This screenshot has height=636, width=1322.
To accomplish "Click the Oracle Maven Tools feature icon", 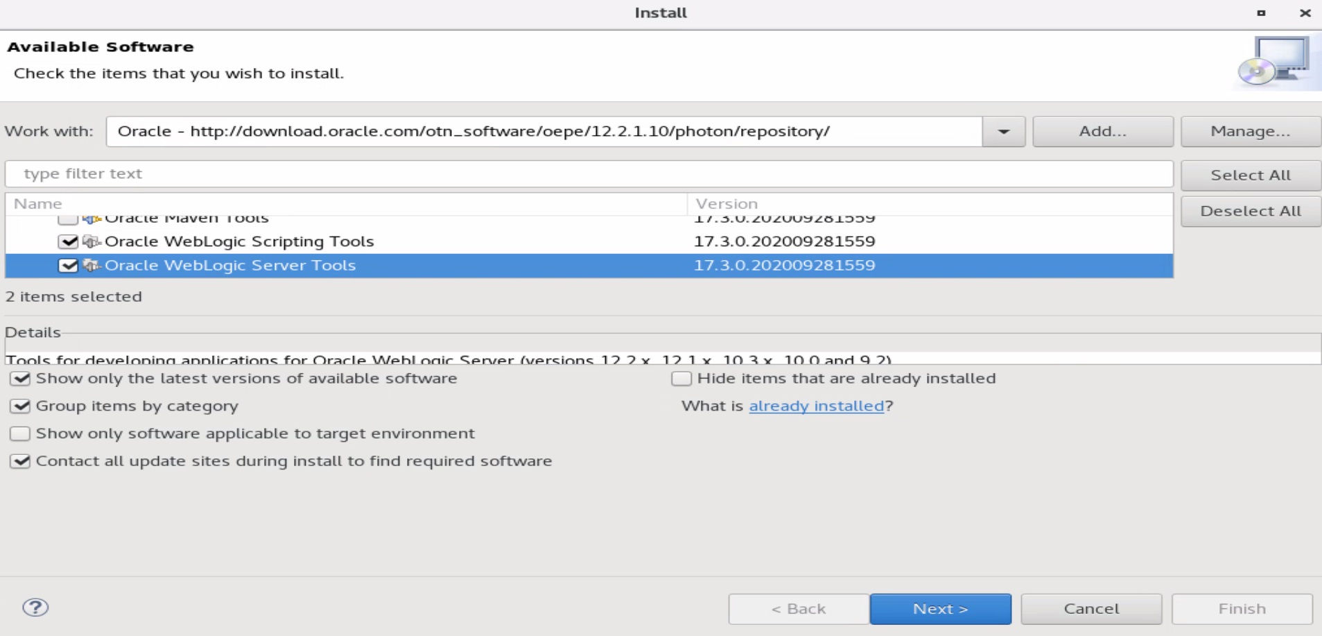I will [91, 220].
